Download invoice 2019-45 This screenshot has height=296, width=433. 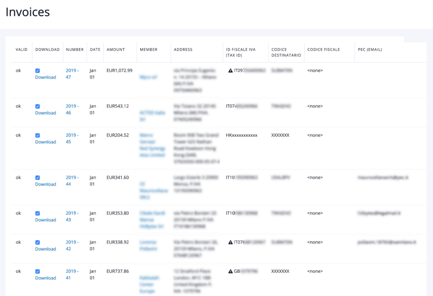coord(45,142)
